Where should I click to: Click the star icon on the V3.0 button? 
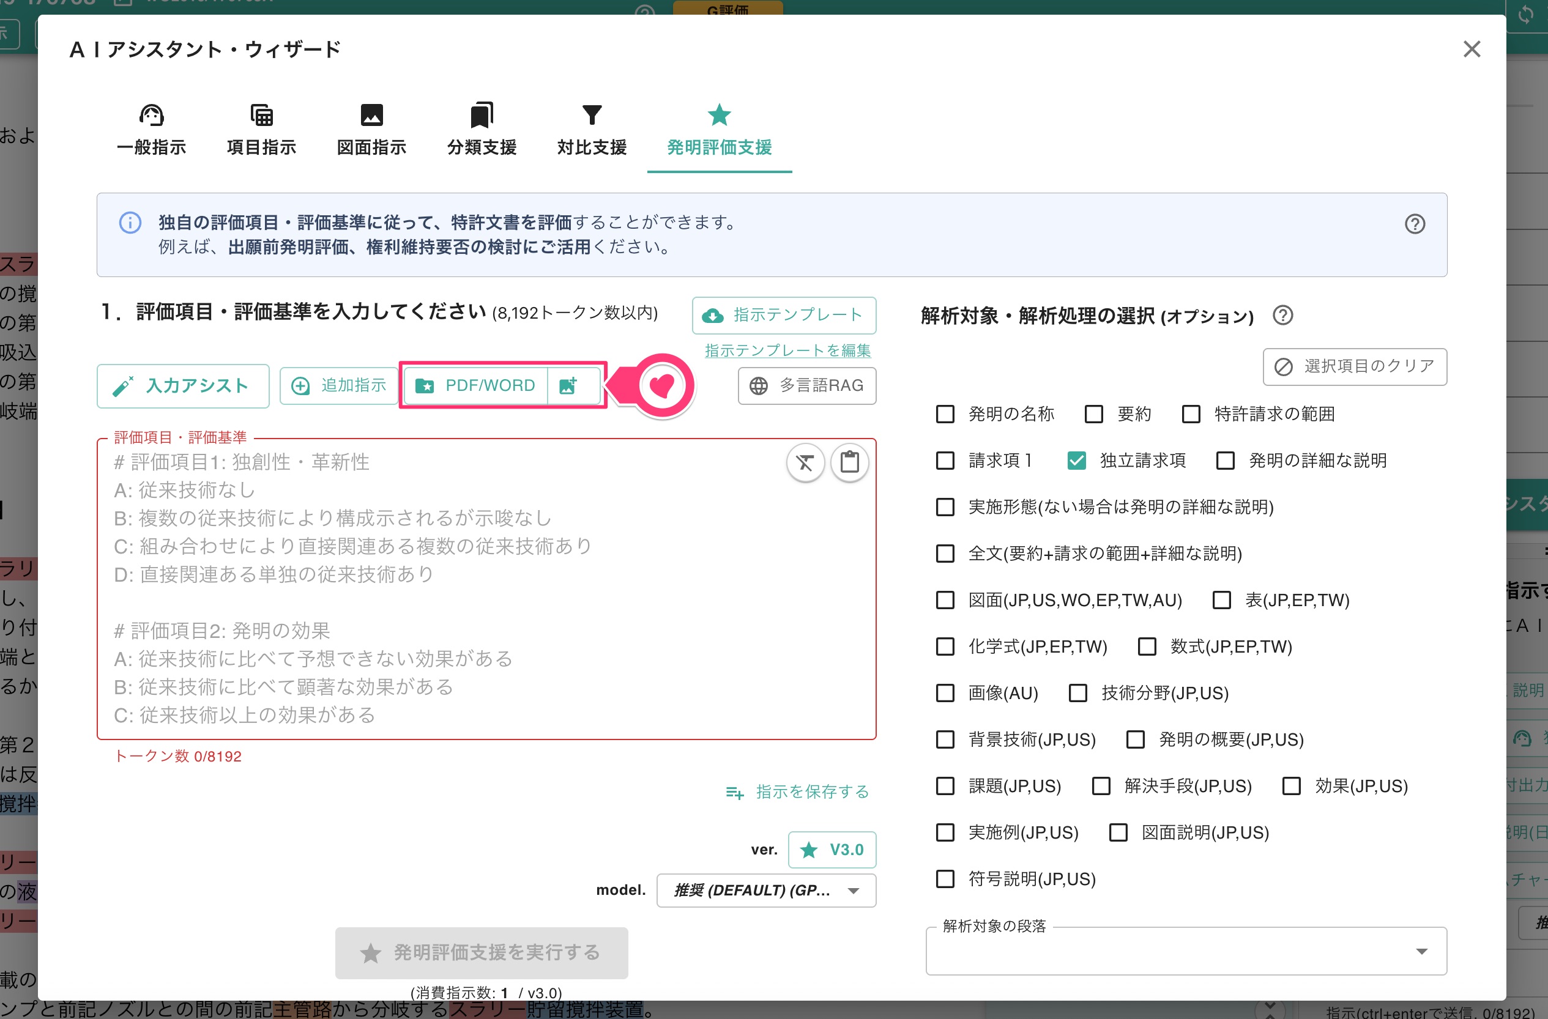tap(808, 850)
